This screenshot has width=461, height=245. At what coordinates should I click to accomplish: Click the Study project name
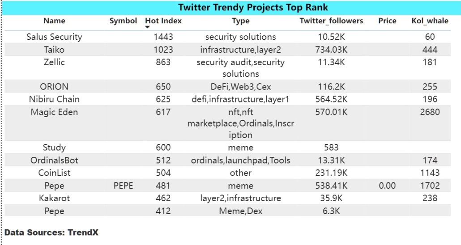pyautogui.click(x=54, y=148)
